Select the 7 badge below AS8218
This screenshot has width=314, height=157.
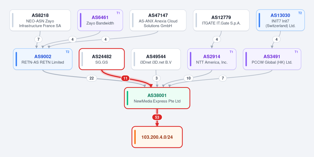coord(38,39)
